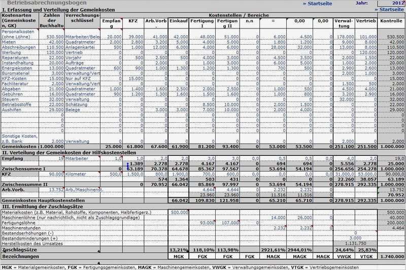Select the Zuschlagsätze row label
Image resolution: width=406 pixels, height=270 pixels.
point(20,250)
